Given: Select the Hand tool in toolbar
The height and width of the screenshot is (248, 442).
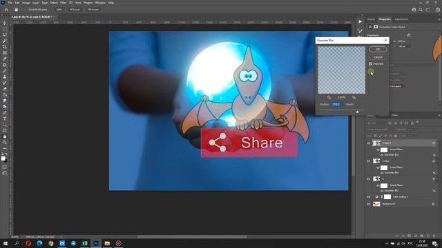Looking at the screenshot, I should coord(5,136).
